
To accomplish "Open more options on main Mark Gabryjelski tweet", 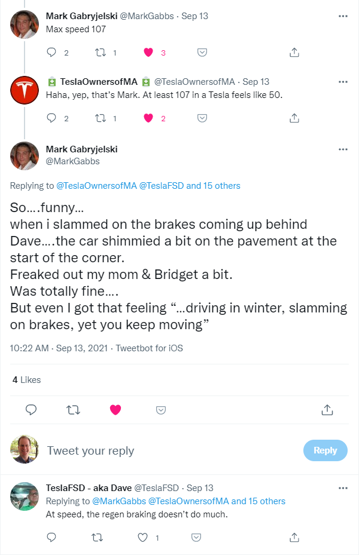I will (x=343, y=149).
